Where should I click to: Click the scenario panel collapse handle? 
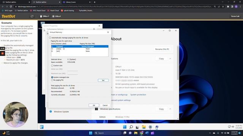click(x=36, y=75)
